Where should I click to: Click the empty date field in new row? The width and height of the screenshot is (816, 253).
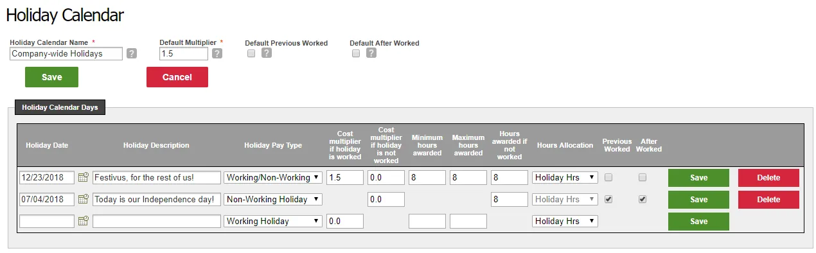tap(47, 222)
